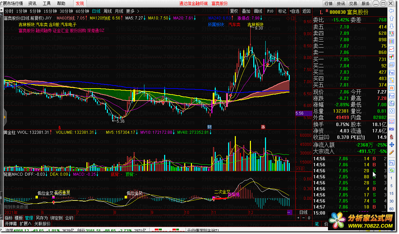The height and width of the screenshot is (234, 399).
Task: Click the 标记 toolbar button
Action: point(282,11)
